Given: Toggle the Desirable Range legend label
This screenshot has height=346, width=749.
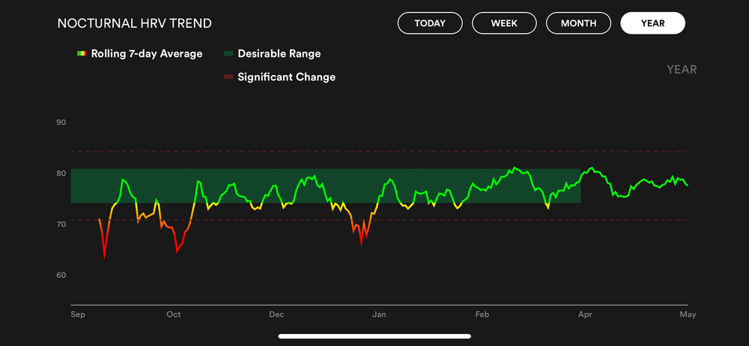Looking at the screenshot, I should coord(279,54).
